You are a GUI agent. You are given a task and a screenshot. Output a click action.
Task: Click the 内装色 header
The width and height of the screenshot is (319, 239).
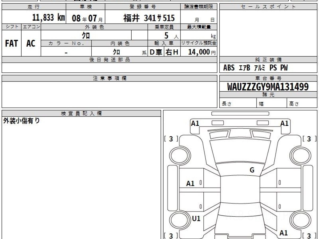tap(120, 43)
